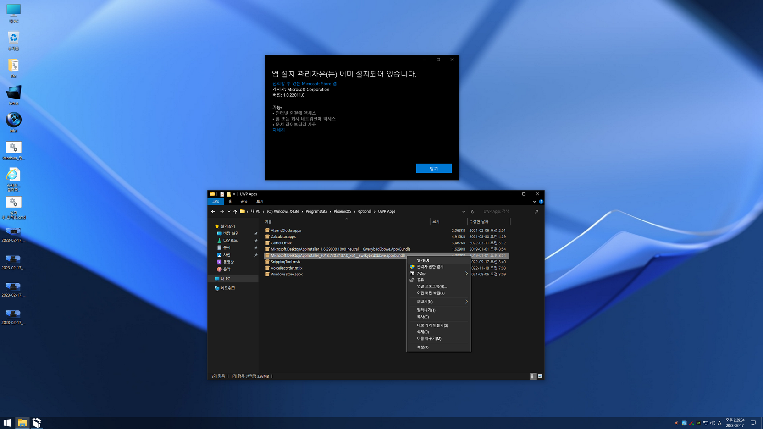Choose 복사(C) in context menu

tap(438, 317)
